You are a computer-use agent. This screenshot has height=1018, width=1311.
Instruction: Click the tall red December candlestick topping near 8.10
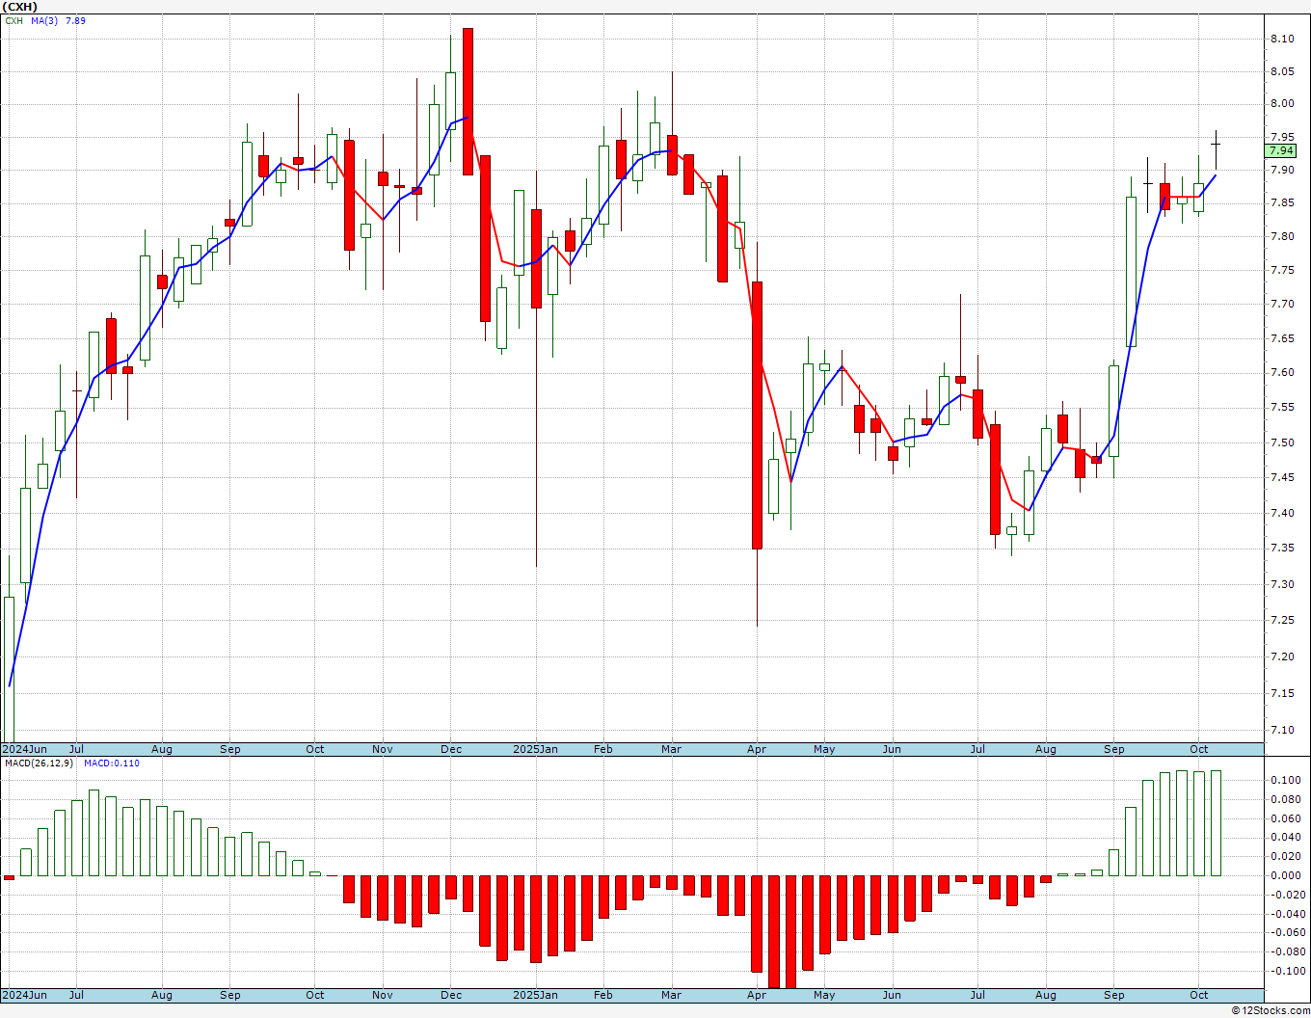coord(468,101)
